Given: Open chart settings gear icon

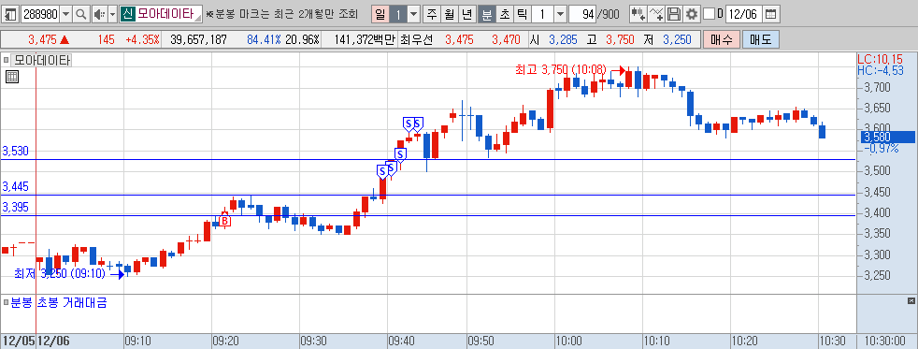Looking at the screenshot, I should click(x=692, y=13).
